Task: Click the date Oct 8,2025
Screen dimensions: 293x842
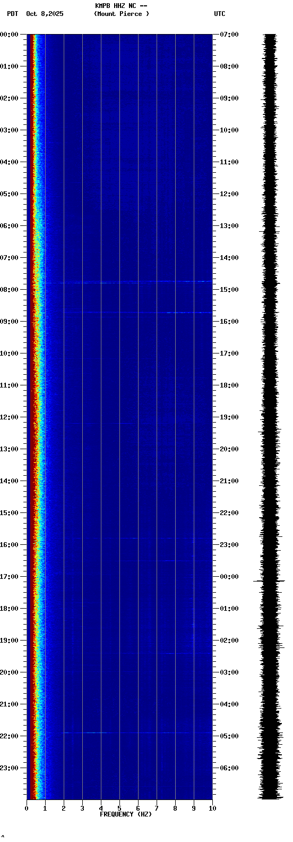Action: [45, 14]
